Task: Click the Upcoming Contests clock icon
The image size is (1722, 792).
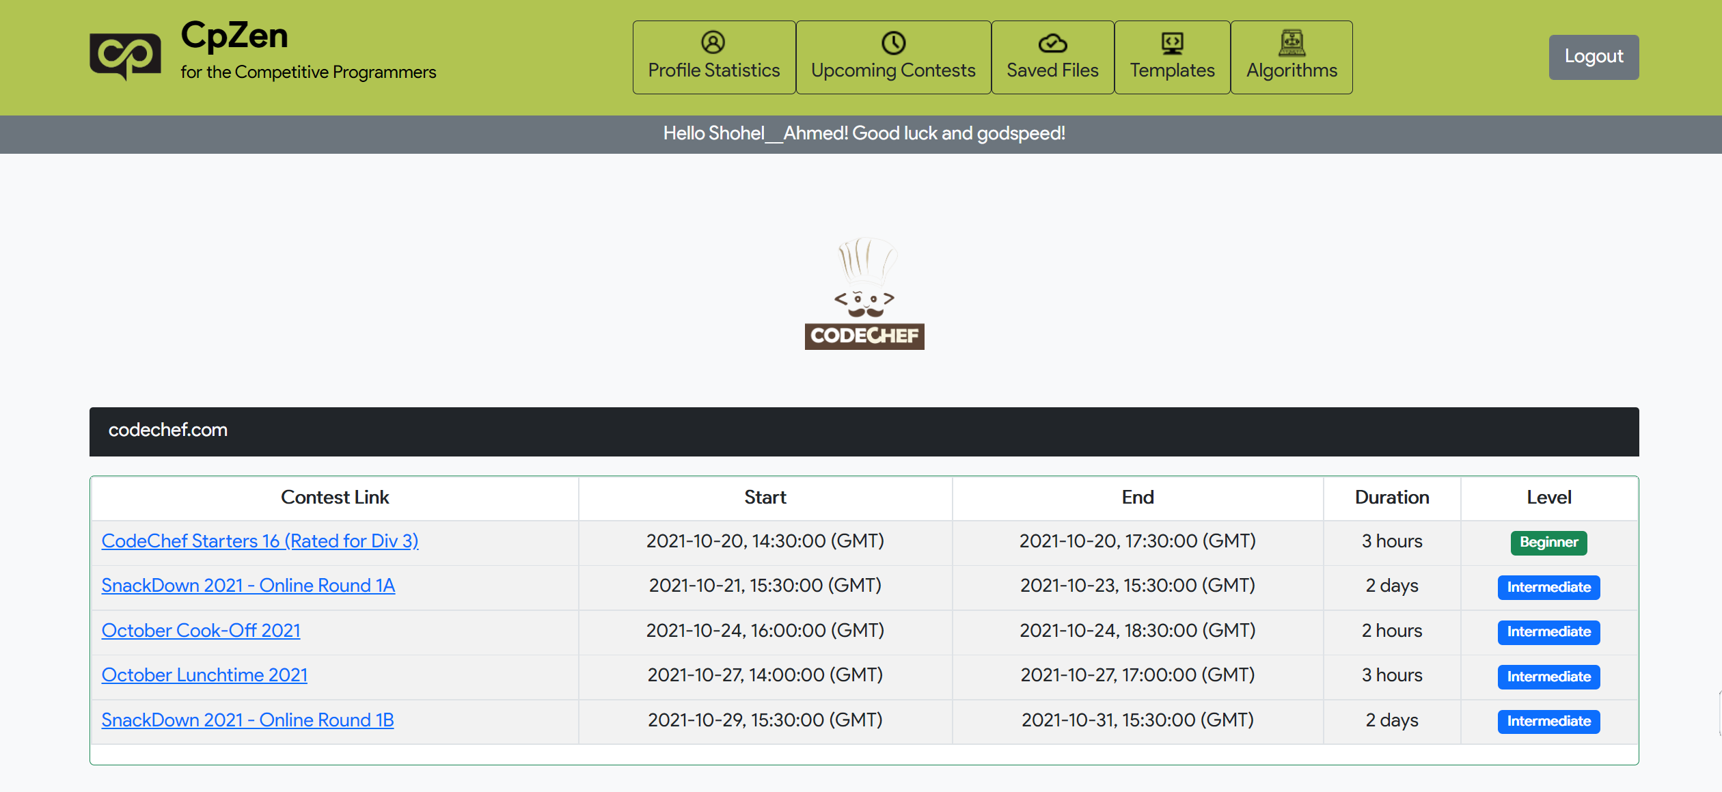Action: point(892,42)
